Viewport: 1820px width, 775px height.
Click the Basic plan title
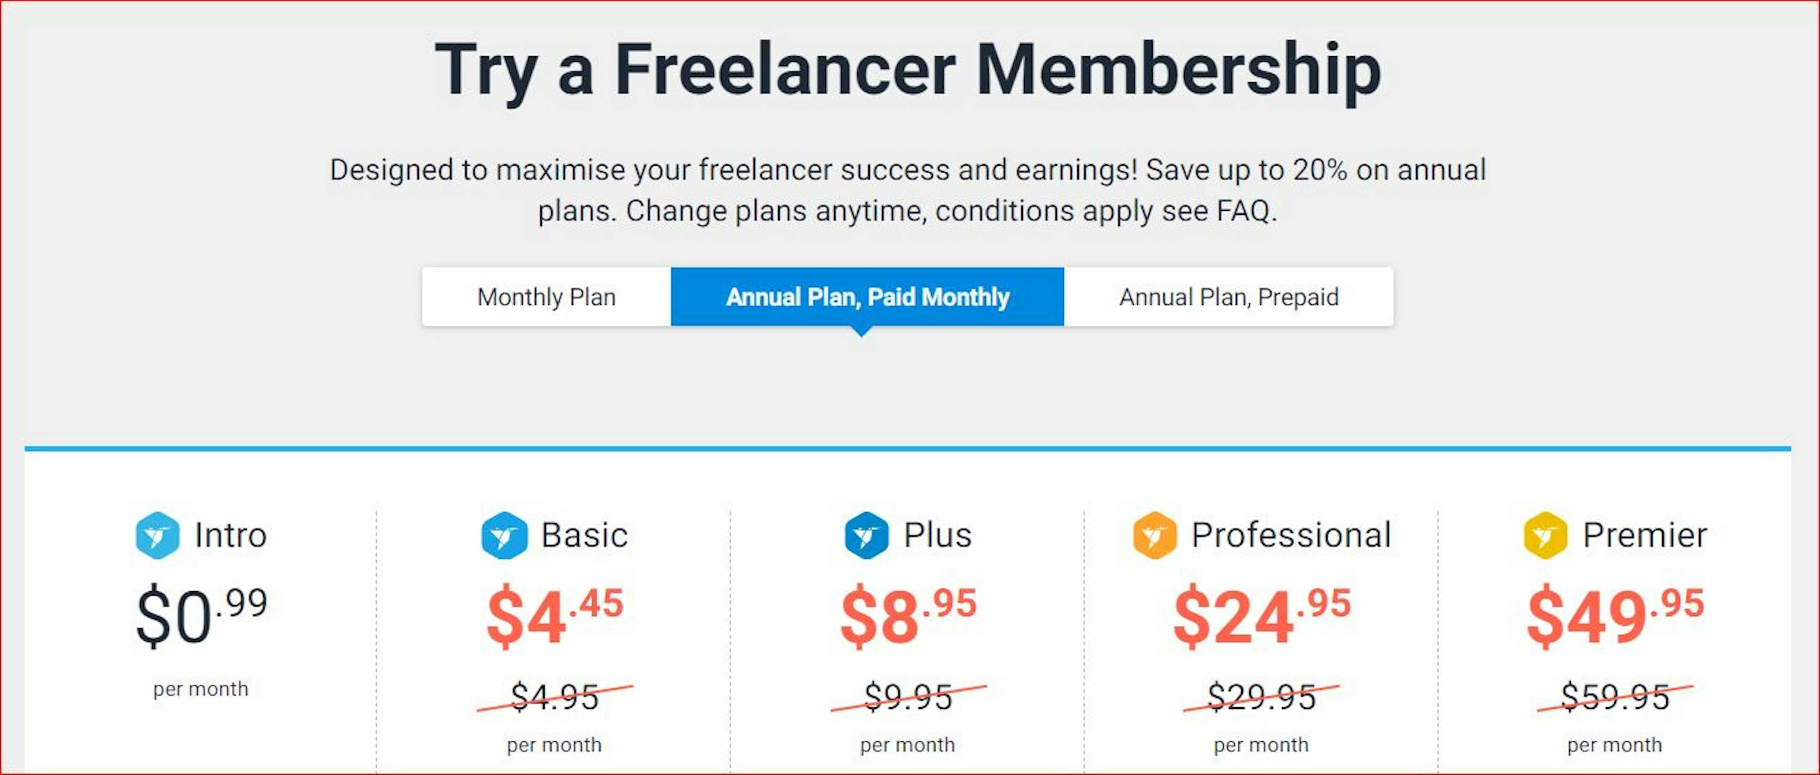pos(584,535)
